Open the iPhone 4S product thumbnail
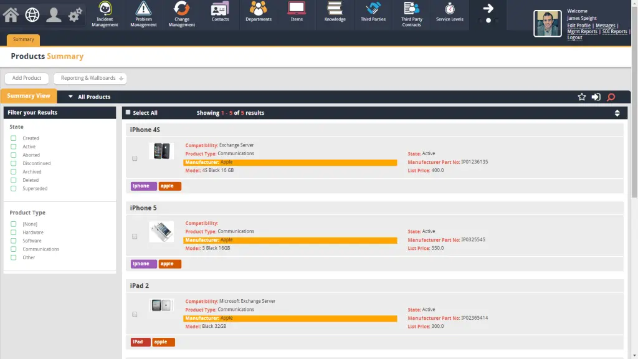Viewport: 638px width, 359px height. (x=161, y=151)
